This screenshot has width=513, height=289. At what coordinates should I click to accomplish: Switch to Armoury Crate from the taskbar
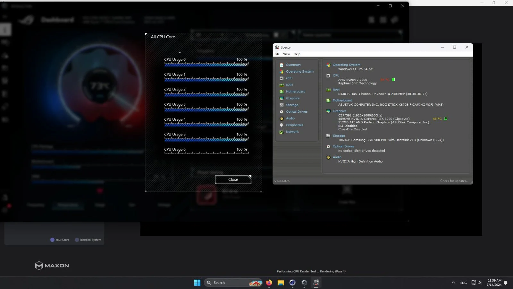(304, 283)
